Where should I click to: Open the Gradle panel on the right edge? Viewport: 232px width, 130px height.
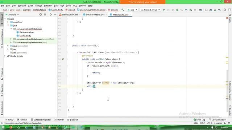pyautogui.click(x=230, y=18)
